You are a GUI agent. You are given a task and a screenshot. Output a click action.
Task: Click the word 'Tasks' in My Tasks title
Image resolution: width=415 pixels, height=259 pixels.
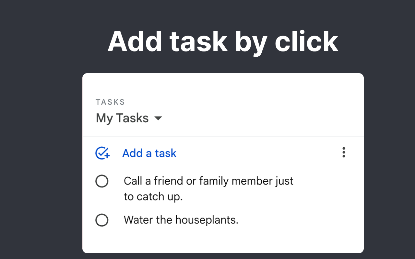click(132, 118)
